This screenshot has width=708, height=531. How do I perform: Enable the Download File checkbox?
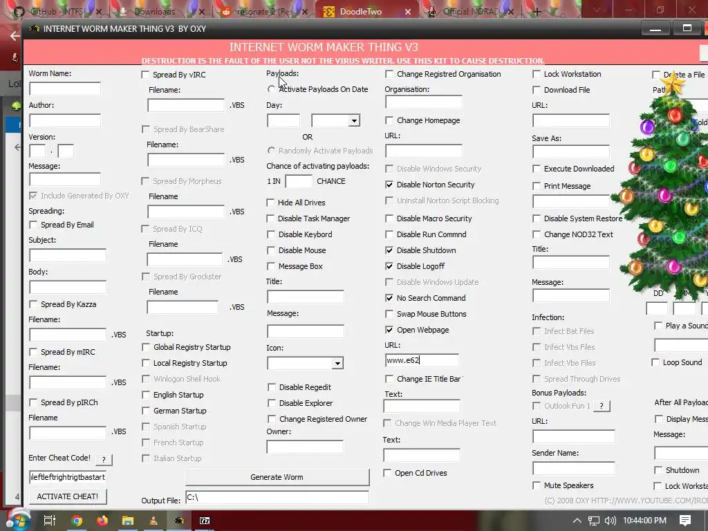pyautogui.click(x=537, y=90)
